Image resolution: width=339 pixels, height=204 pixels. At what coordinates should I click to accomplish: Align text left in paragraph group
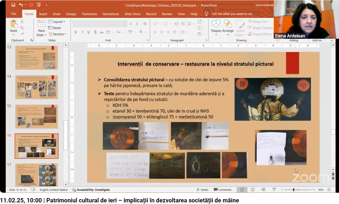[155, 32]
